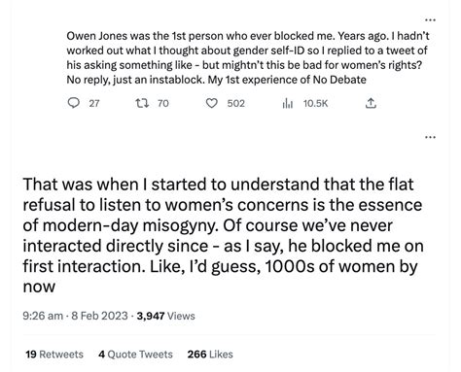This screenshot has height=372, width=461.
Task: Like the Owen Jones tweet via heart icon
Action: (212, 103)
